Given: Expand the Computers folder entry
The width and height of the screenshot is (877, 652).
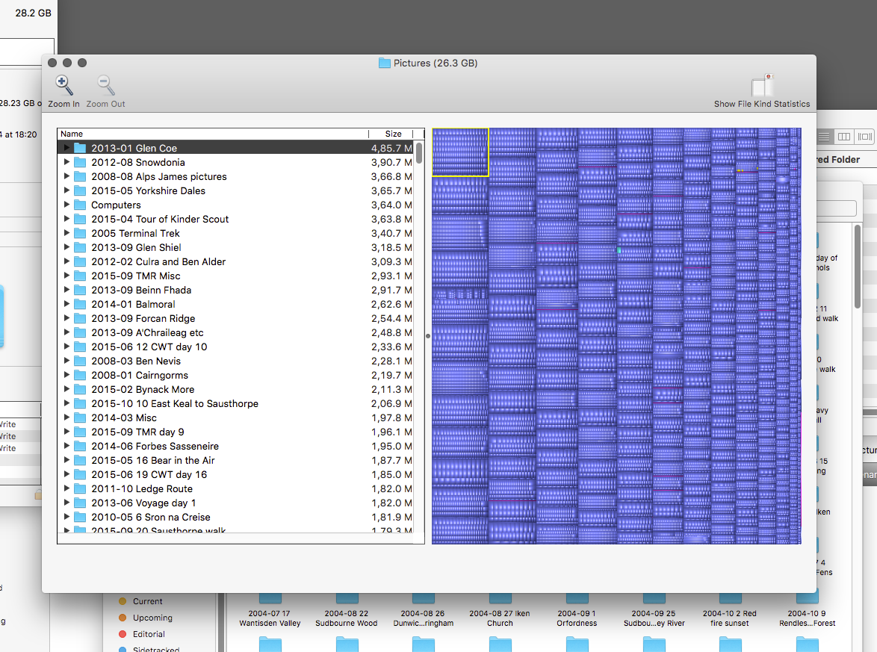Looking at the screenshot, I should click(x=66, y=205).
